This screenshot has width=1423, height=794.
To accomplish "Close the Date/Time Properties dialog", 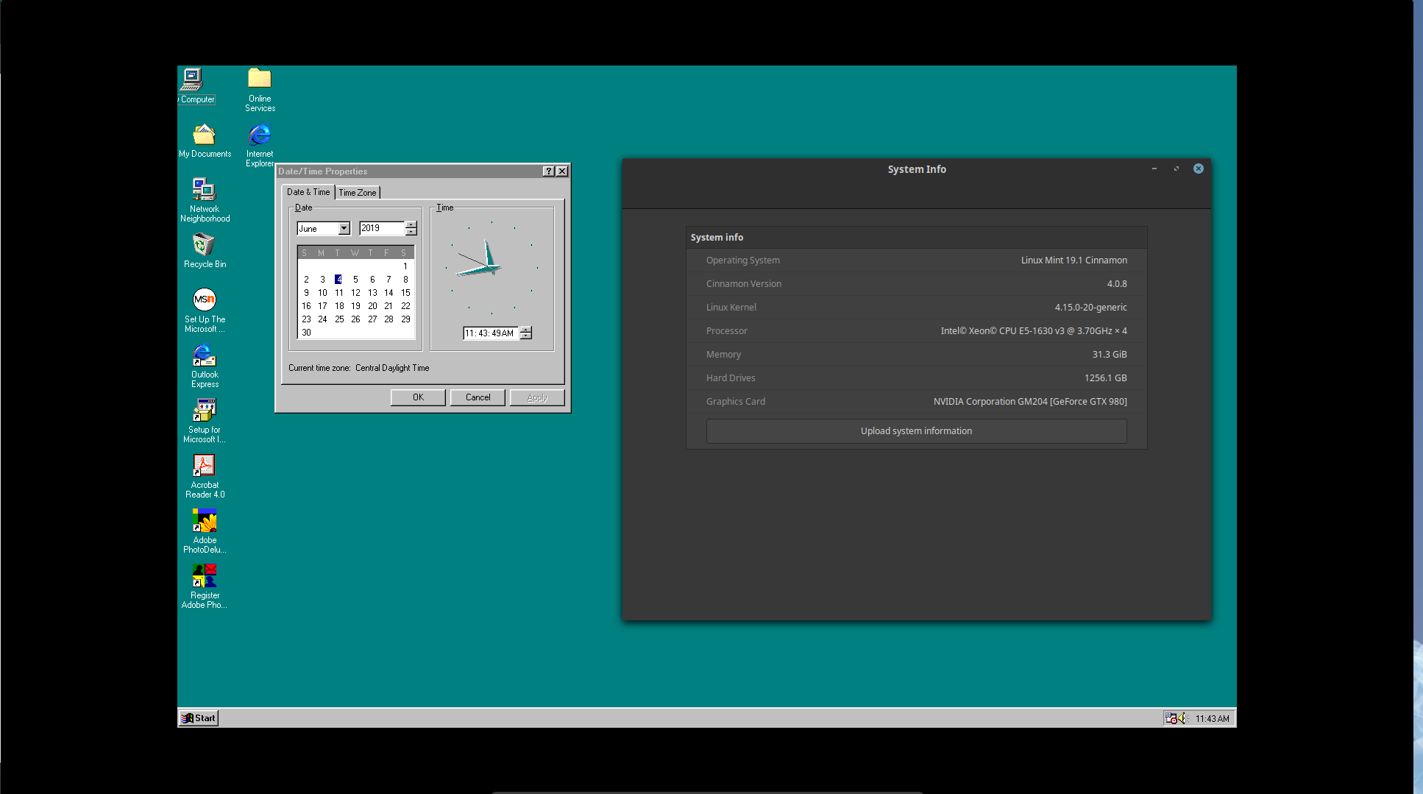I will coord(562,171).
